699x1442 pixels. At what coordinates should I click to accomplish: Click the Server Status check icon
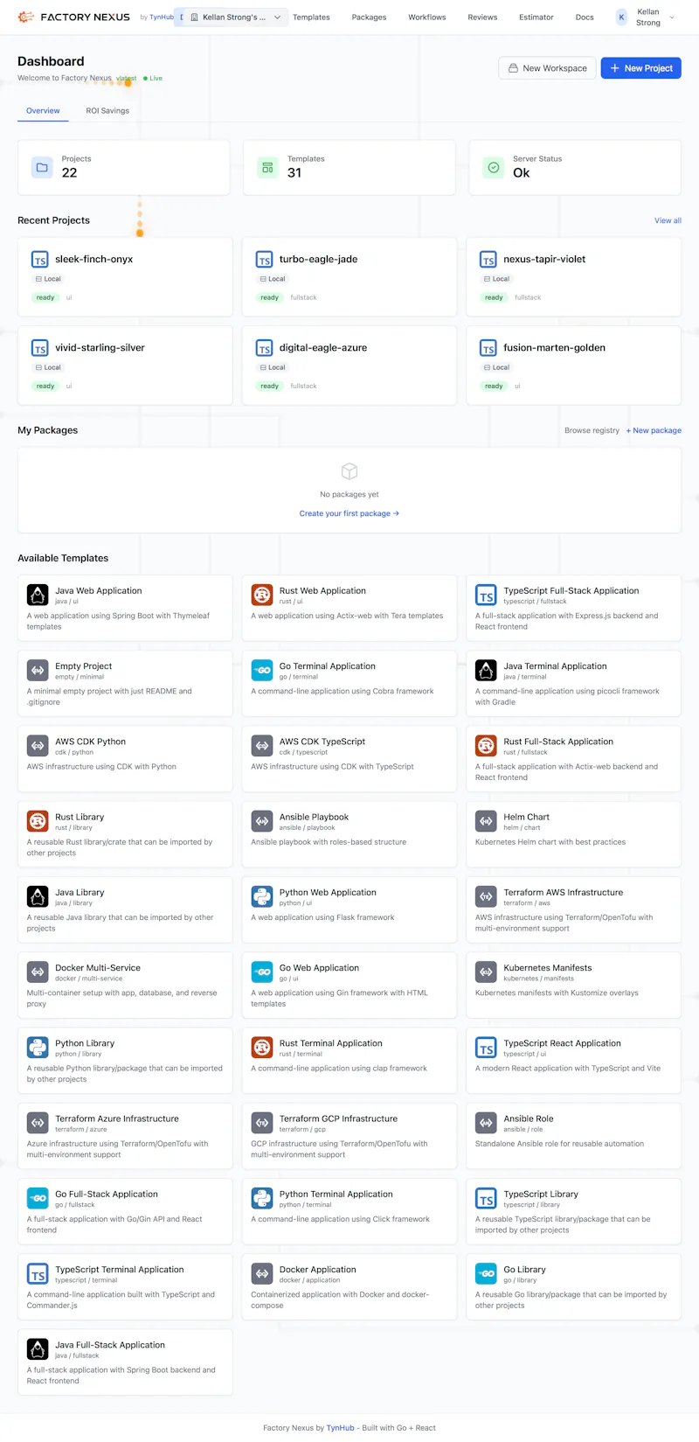[494, 167]
